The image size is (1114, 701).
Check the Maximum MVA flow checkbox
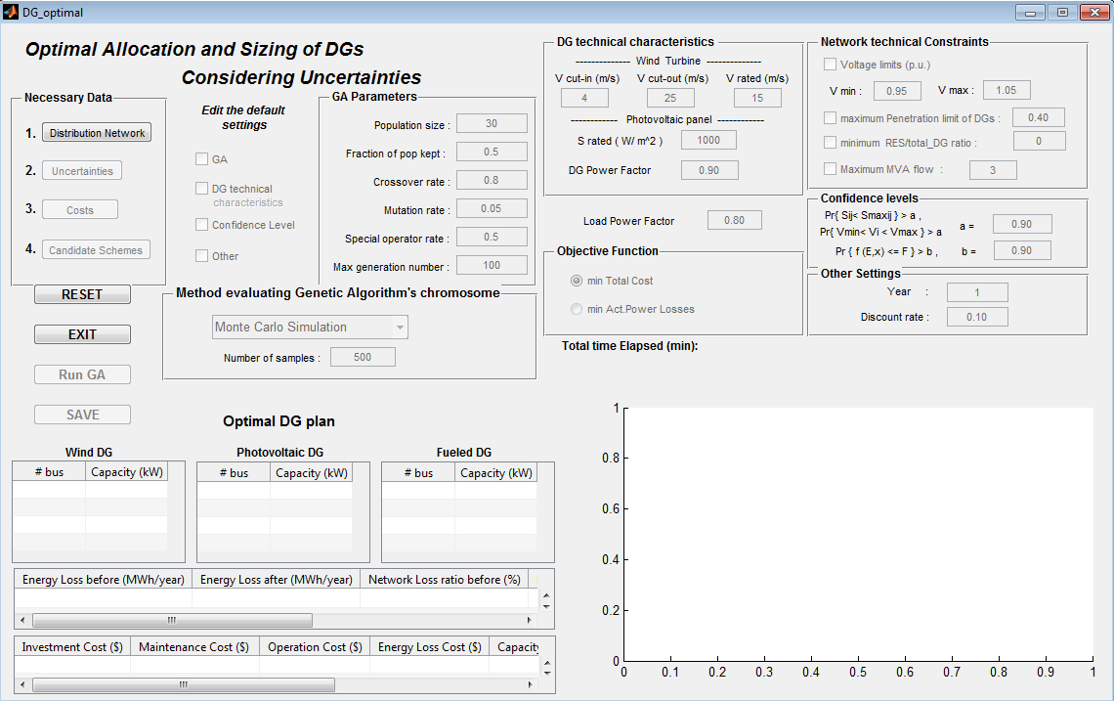[x=830, y=169]
